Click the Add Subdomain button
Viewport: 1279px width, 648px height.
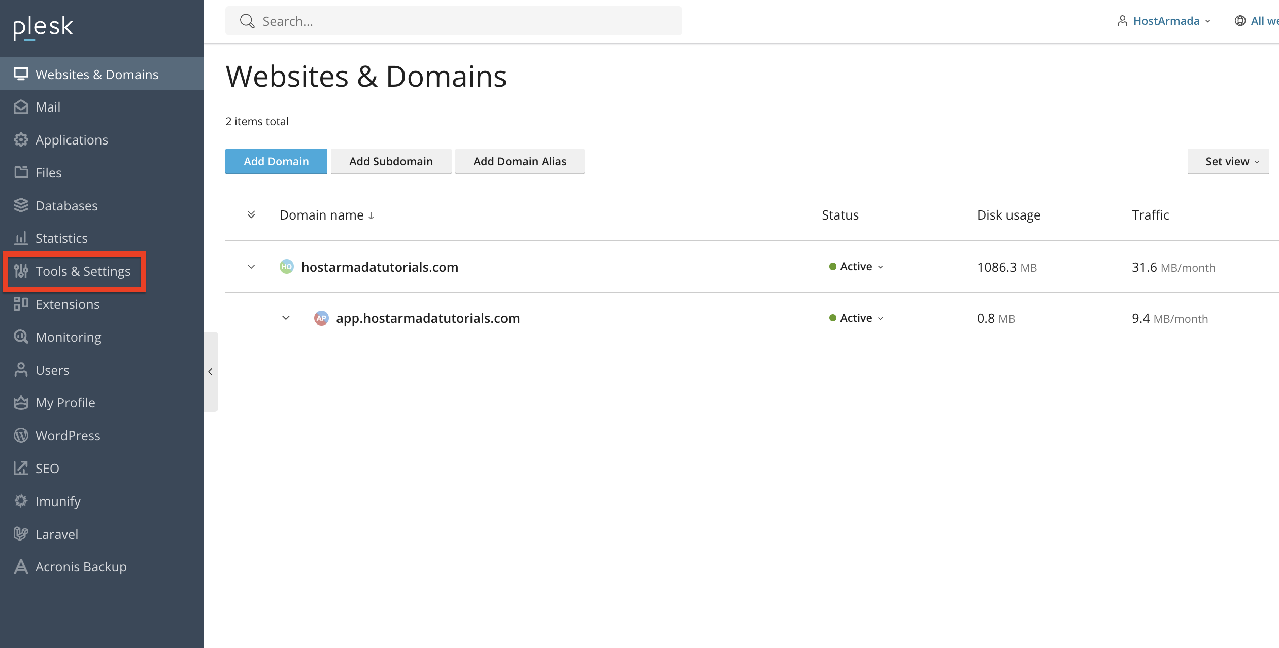pos(391,161)
